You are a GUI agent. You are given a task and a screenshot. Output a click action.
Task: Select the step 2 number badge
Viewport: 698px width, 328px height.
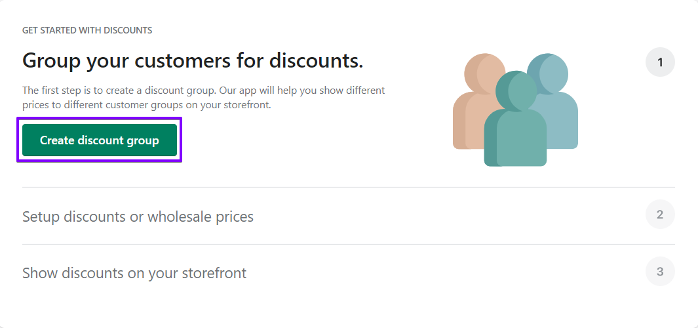point(660,215)
